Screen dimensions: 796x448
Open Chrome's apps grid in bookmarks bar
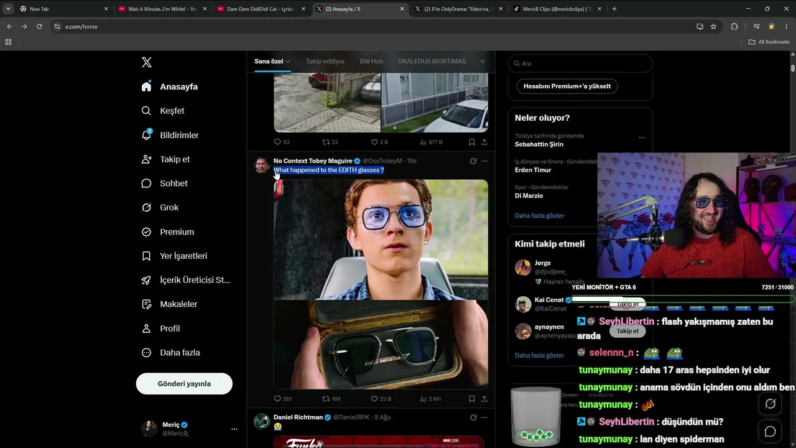[8, 42]
